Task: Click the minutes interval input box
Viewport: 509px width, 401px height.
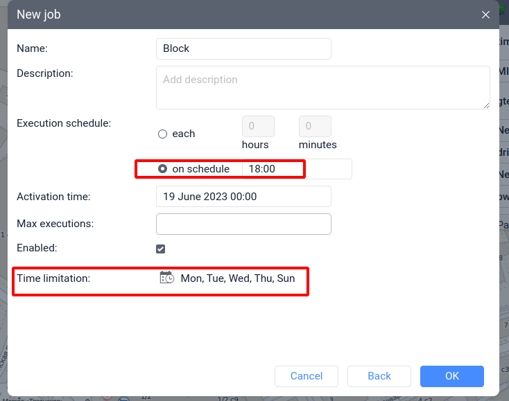Action: tap(315, 126)
